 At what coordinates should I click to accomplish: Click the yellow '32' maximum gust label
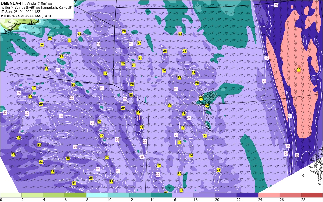tap(13, 155)
